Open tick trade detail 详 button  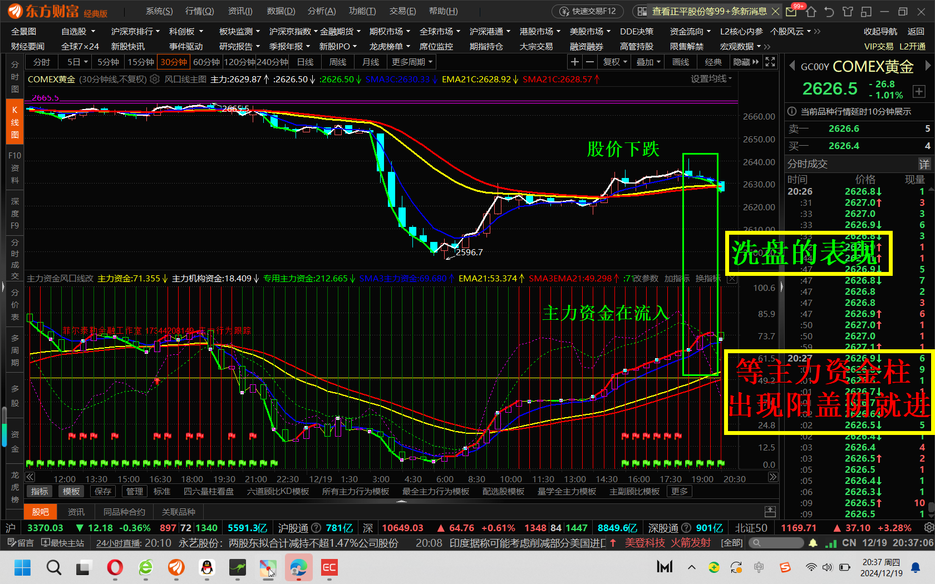924,164
